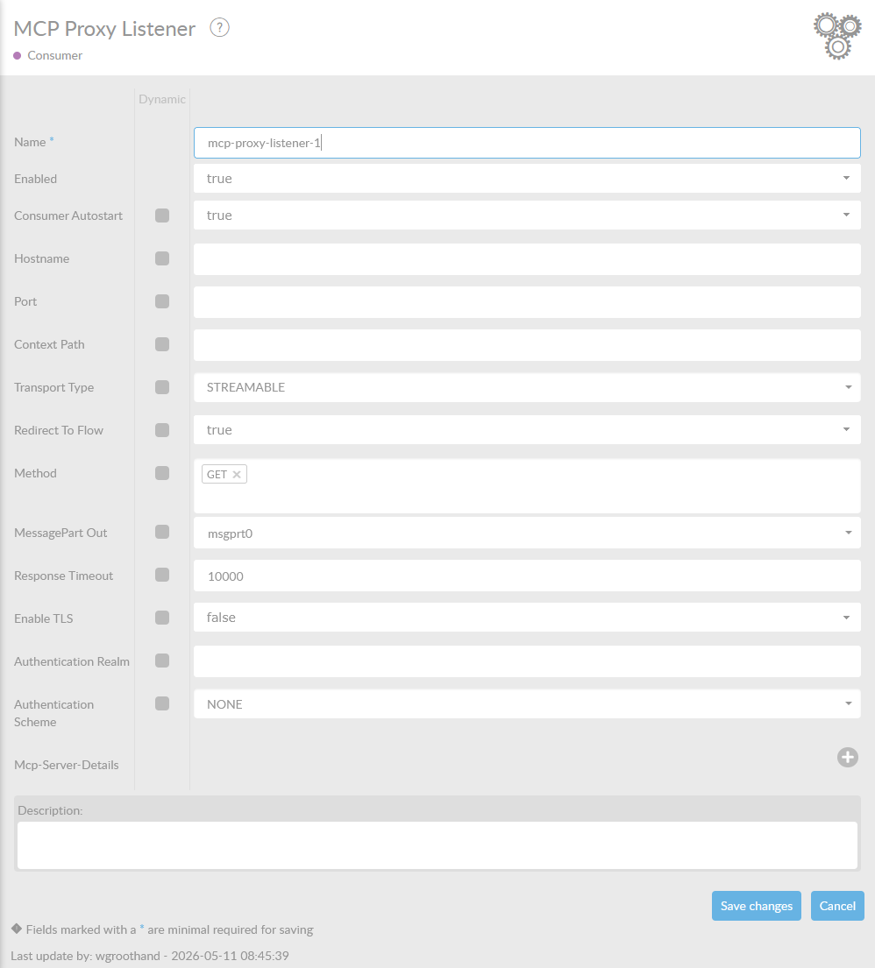Viewport: 875px width, 968px height.
Task: Toggle dynamic checkbox for Consumer Autostart
Action: [162, 216]
